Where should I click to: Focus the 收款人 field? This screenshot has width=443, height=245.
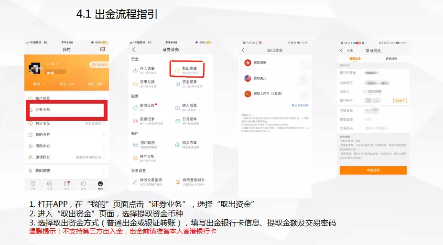click(x=373, y=91)
